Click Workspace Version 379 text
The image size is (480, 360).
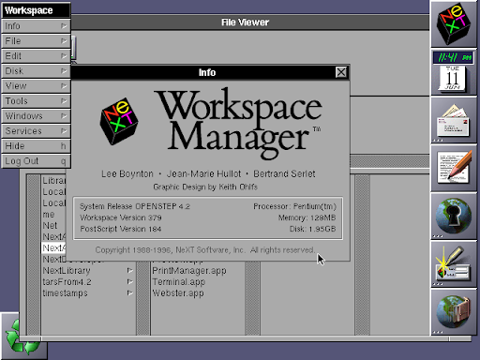pyautogui.click(x=121, y=217)
